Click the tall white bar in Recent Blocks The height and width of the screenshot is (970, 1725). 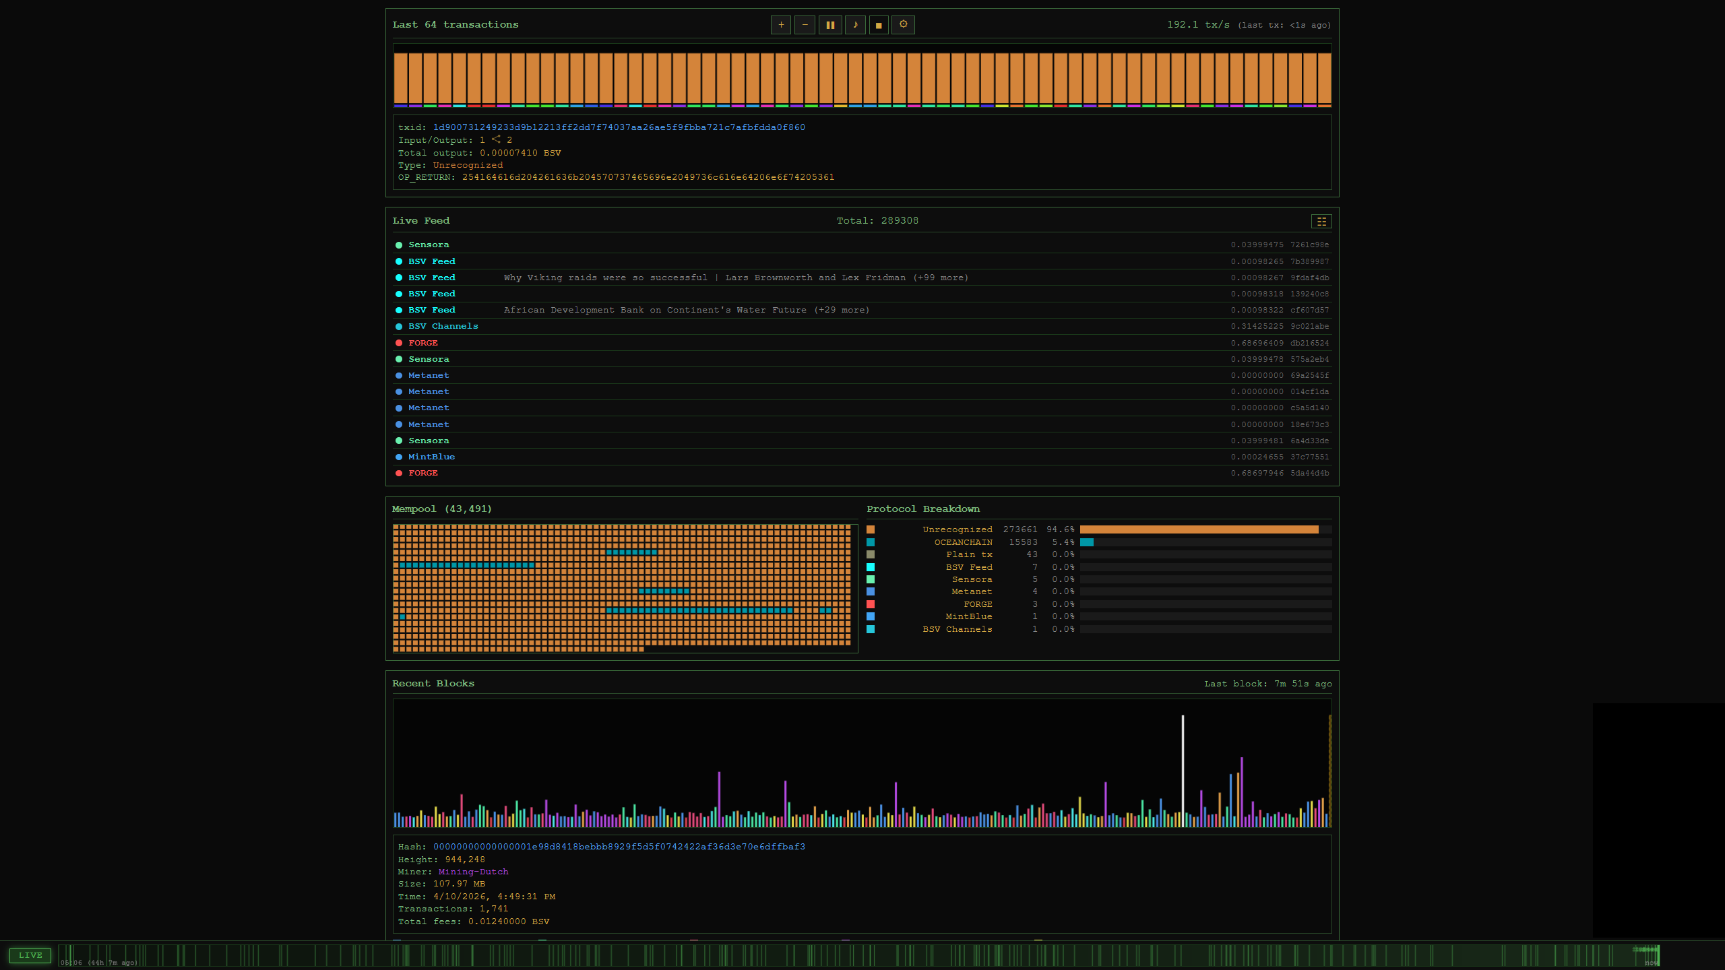(x=1183, y=771)
